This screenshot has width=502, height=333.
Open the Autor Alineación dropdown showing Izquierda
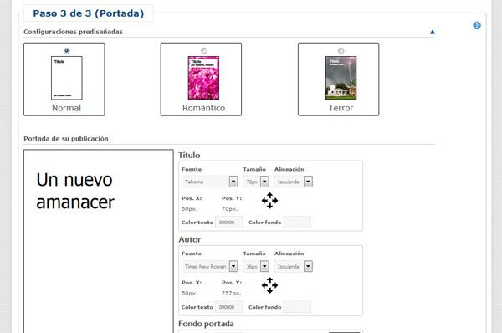click(294, 266)
